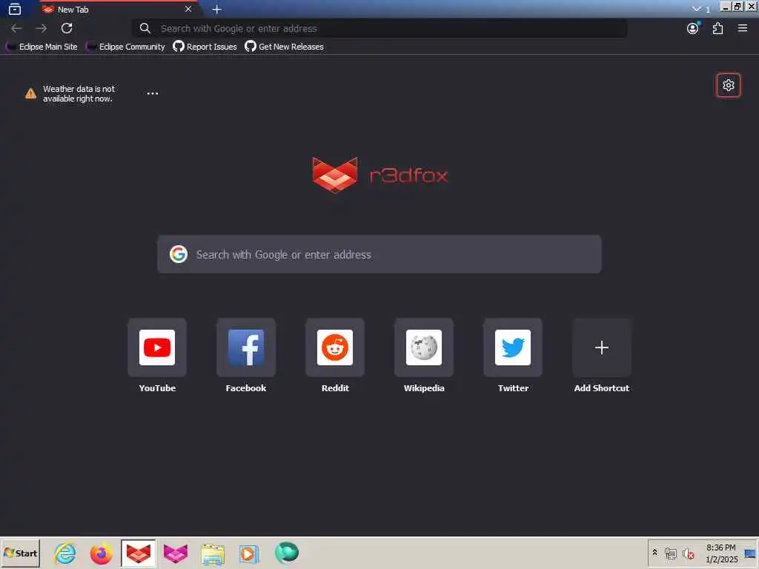The width and height of the screenshot is (759, 569).
Task: Open the account profile icon
Action: (x=693, y=29)
